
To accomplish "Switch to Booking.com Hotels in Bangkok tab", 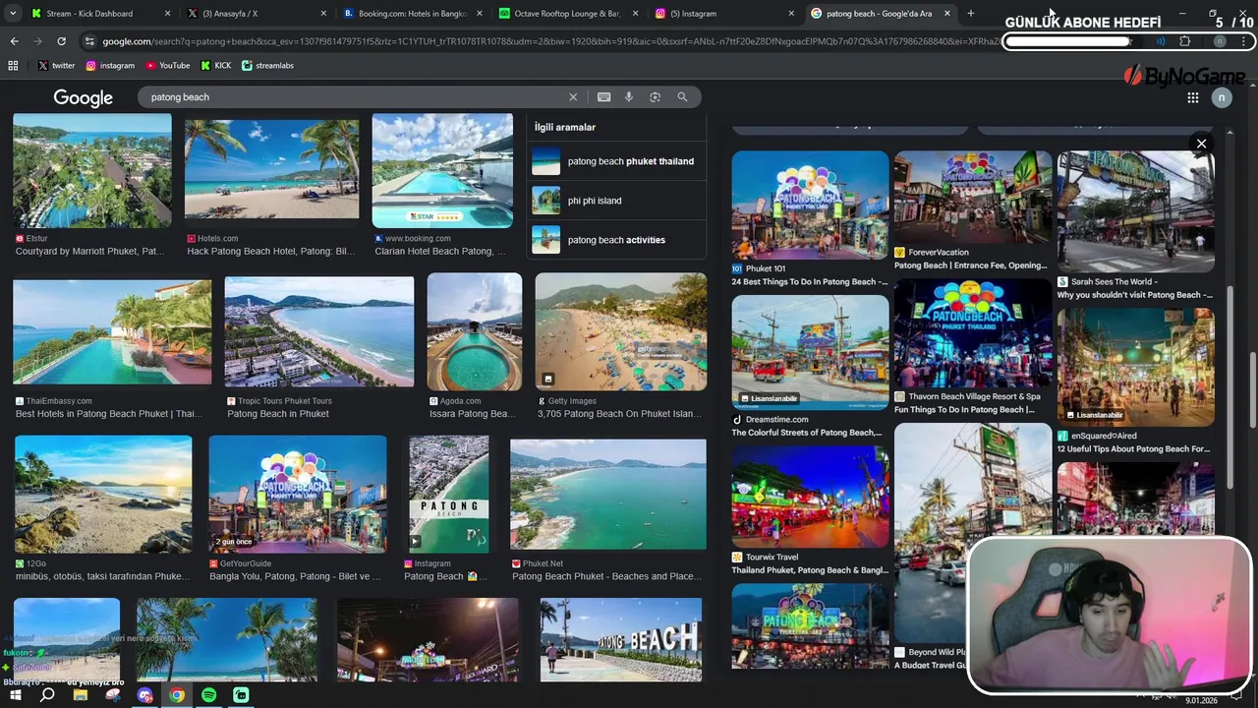I will point(413,14).
